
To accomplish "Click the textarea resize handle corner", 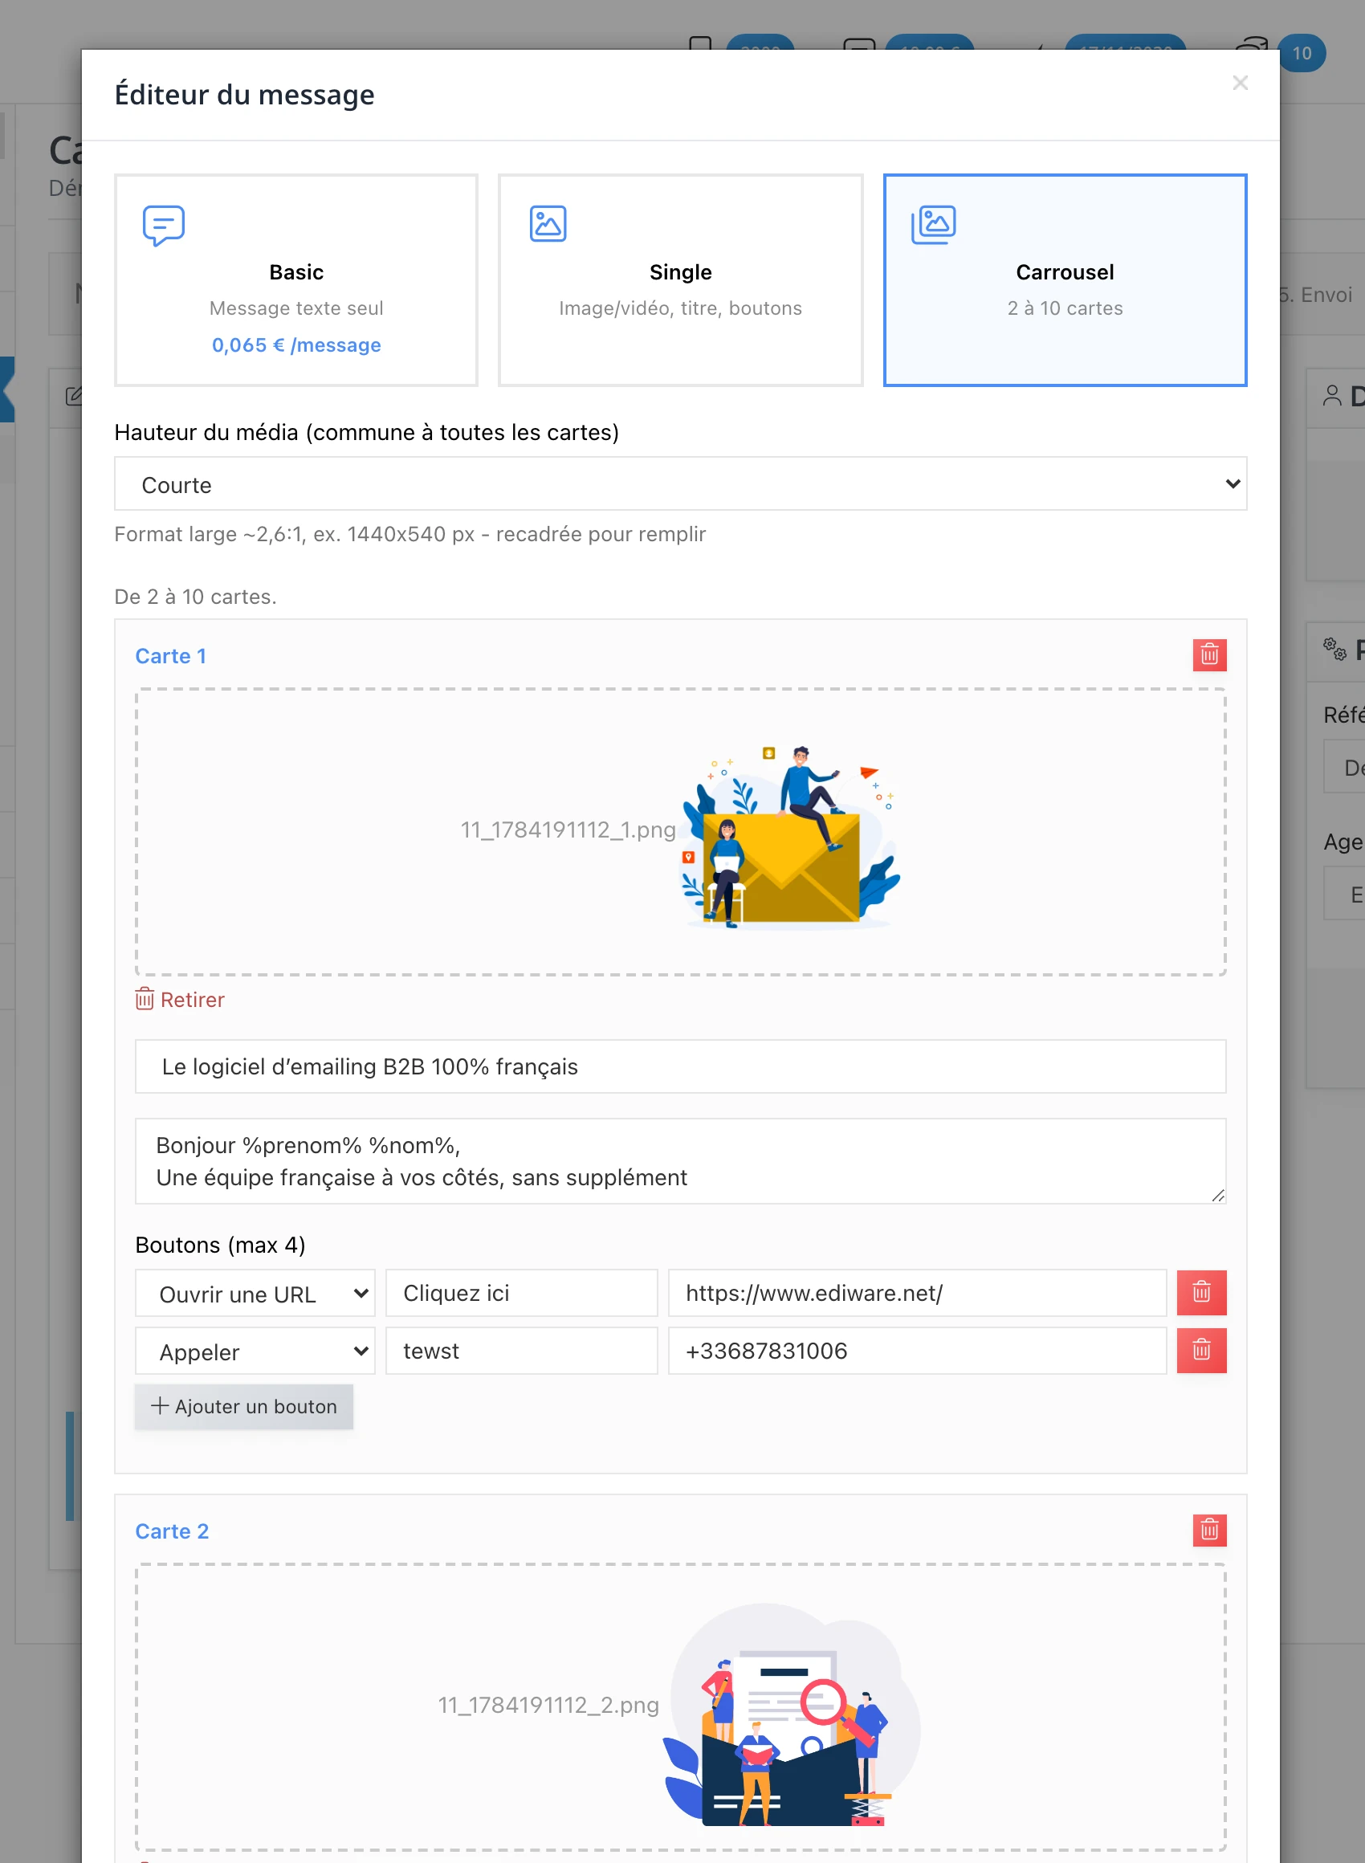I will 1218,1196.
